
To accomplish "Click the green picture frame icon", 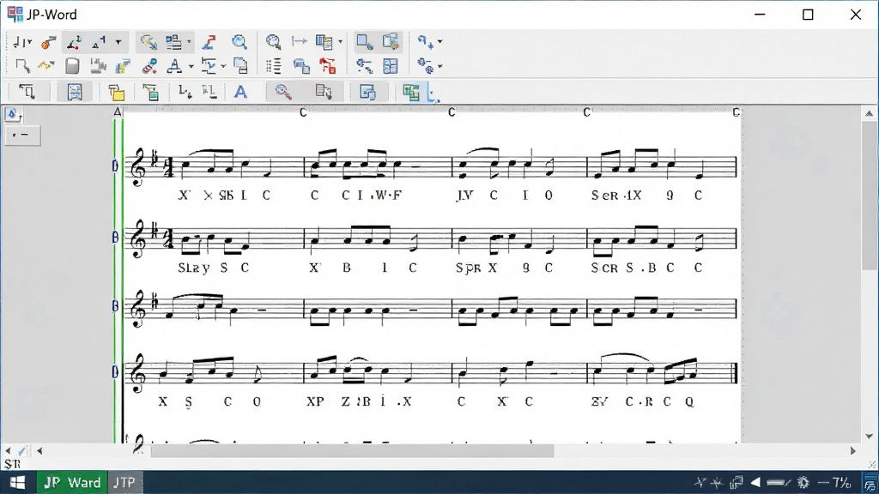I will (x=151, y=92).
